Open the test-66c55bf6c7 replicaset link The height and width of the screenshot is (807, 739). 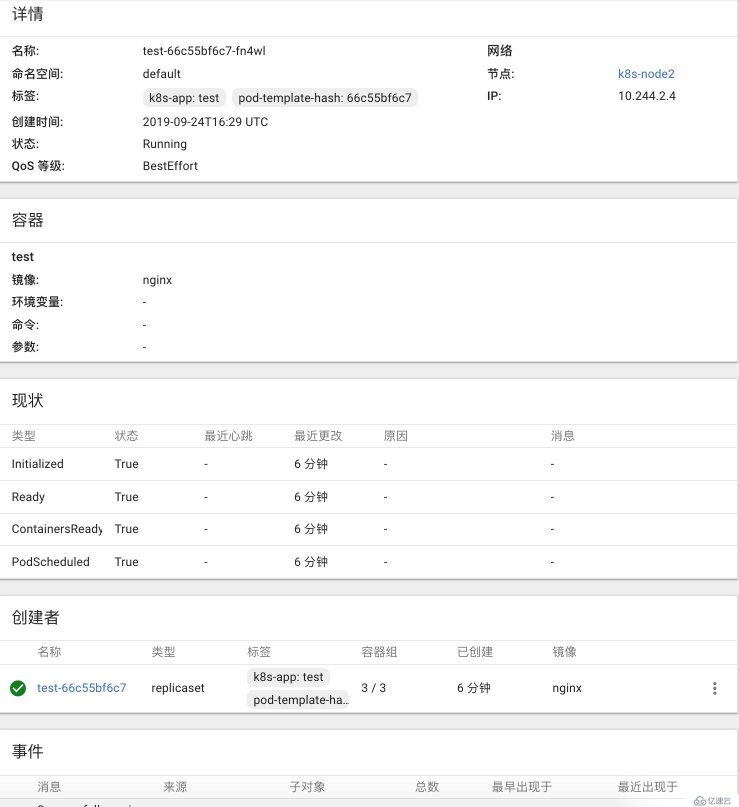click(81, 688)
